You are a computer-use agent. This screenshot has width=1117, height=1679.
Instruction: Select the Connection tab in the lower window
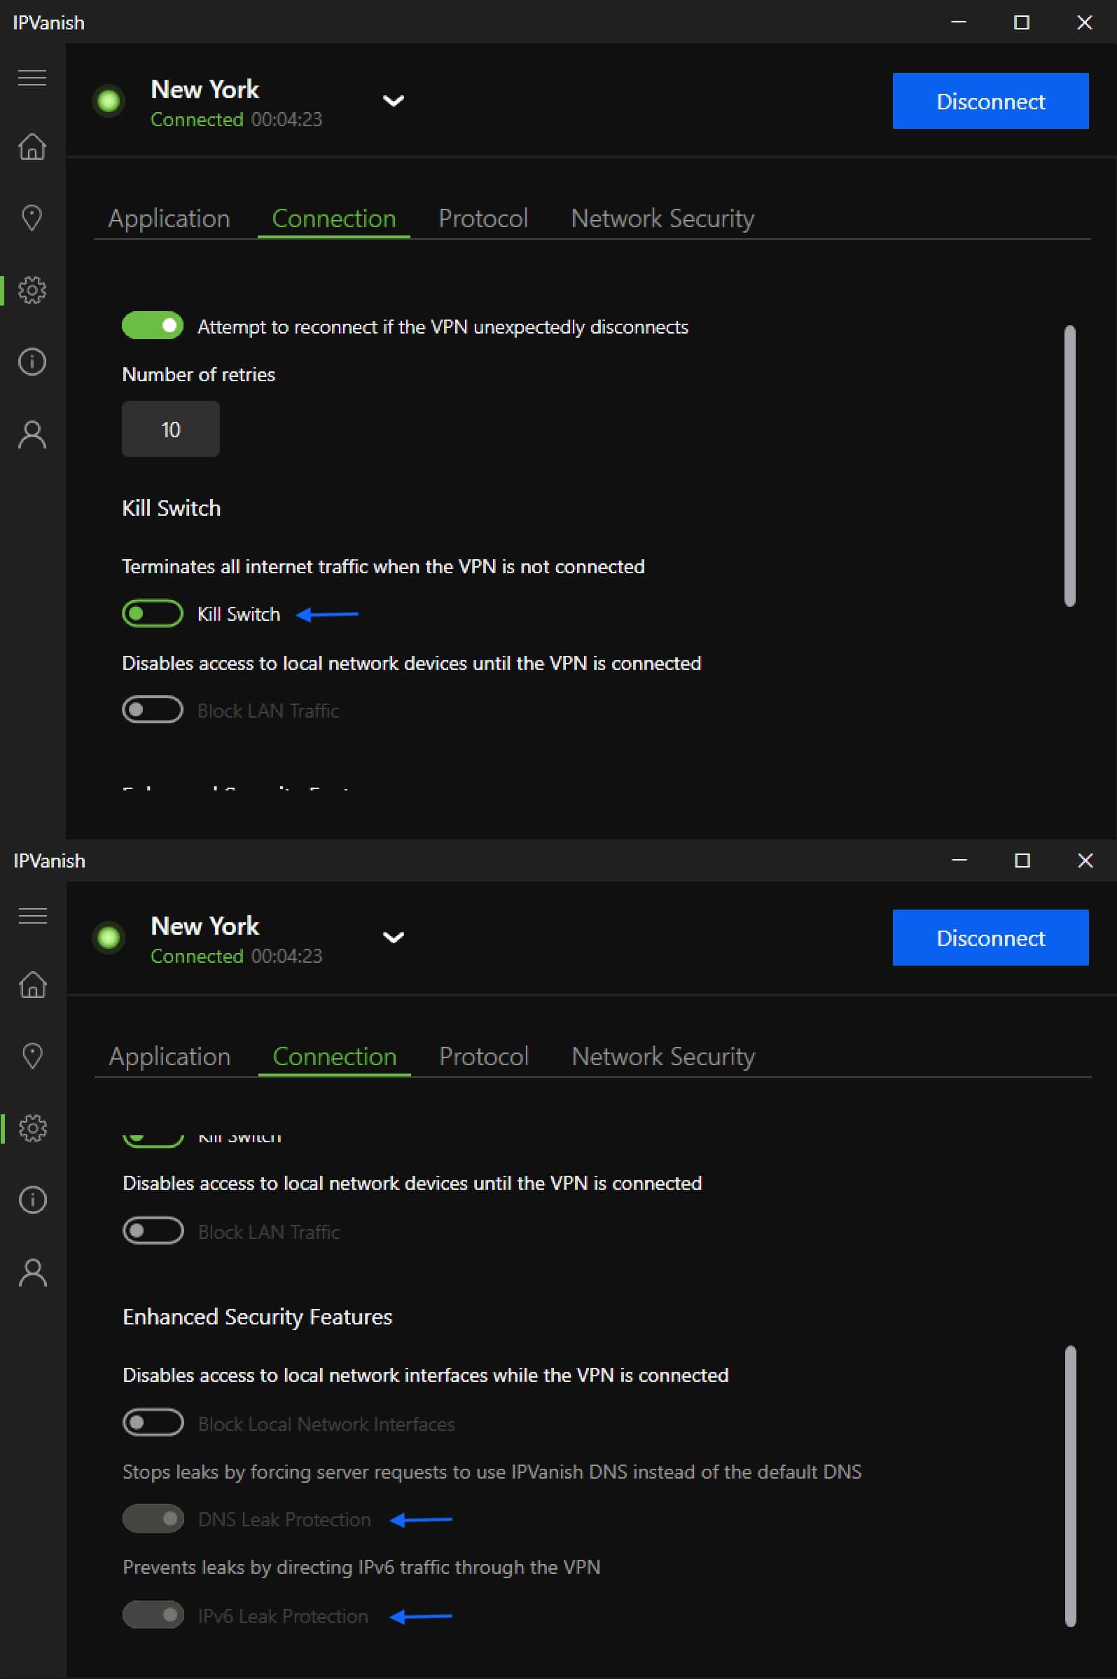pyautogui.click(x=334, y=1056)
